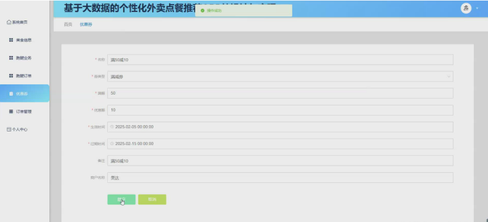Image resolution: width=488 pixels, height=222 pixels.
Task: Click the card icon beside 个人中心
Action: point(9,130)
